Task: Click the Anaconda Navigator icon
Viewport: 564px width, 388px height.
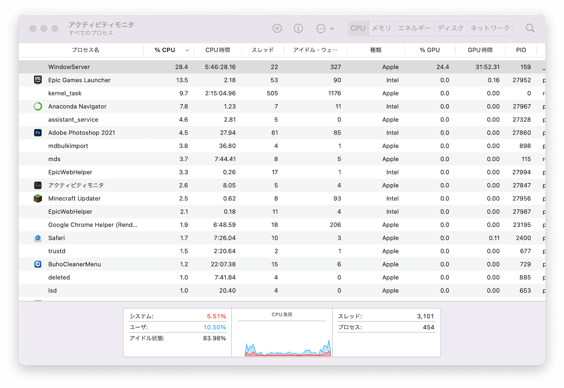Action: (38, 106)
